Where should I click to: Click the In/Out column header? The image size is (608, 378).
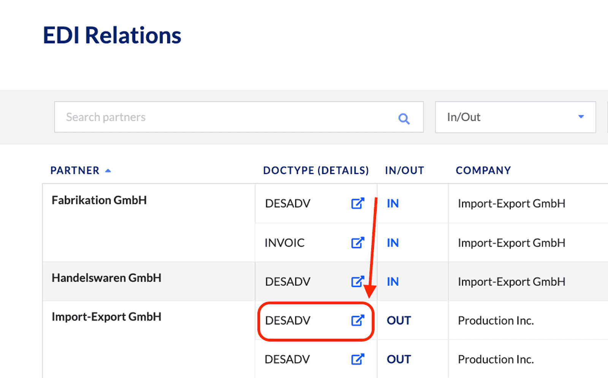(x=404, y=171)
